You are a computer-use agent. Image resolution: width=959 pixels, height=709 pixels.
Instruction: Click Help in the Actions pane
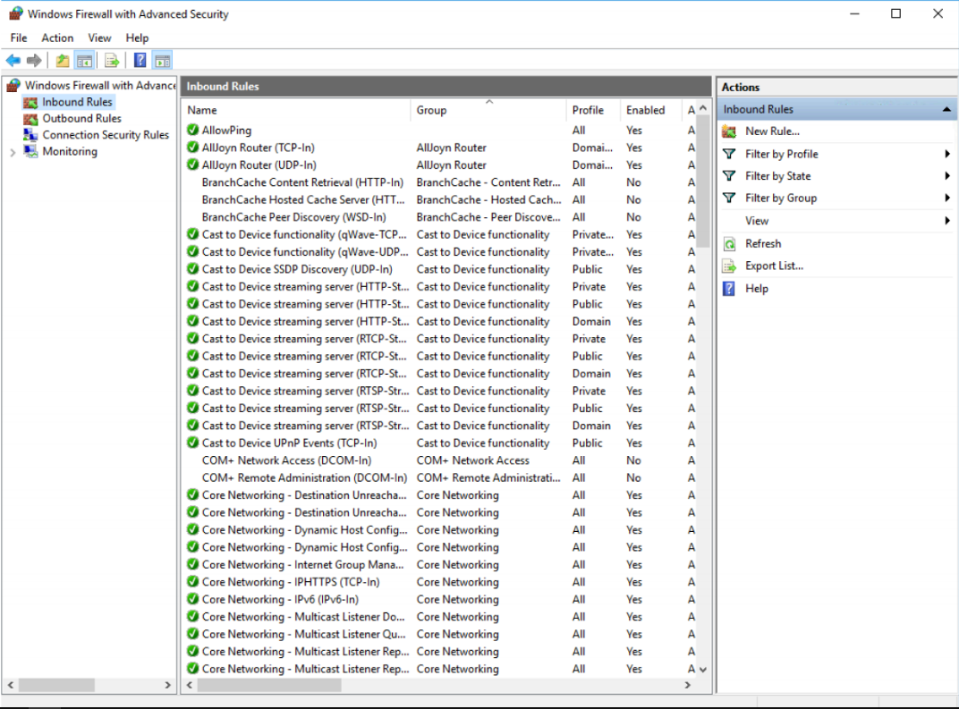pos(757,289)
